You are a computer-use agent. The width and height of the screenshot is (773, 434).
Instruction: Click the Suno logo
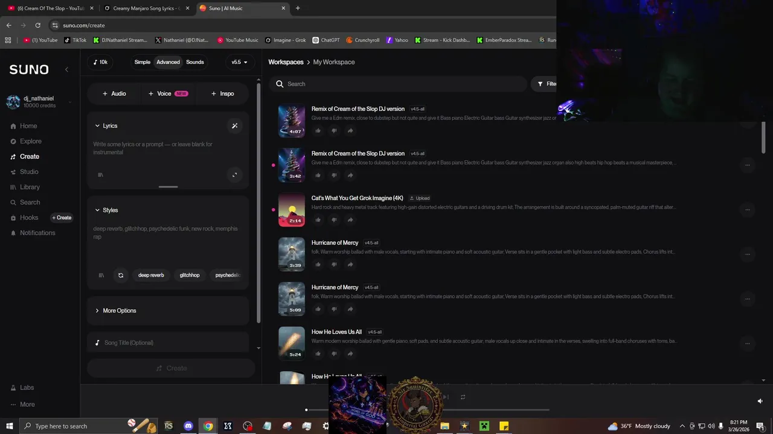(x=29, y=70)
